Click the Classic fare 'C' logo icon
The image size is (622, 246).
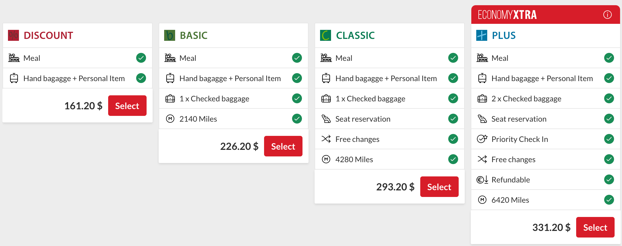tap(326, 35)
